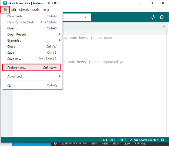Click the X icon beside No board selected

[x=131, y=140]
